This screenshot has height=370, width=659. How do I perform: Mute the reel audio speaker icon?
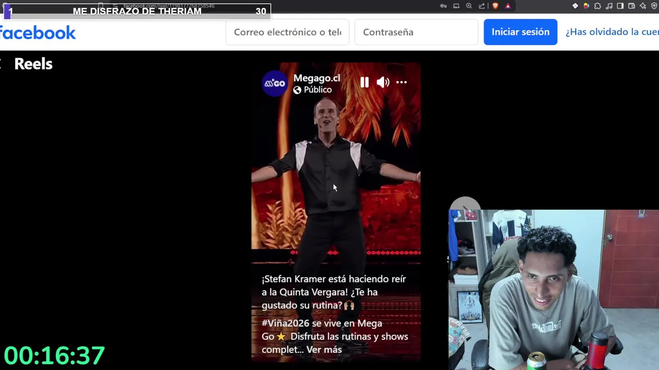(x=383, y=82)
